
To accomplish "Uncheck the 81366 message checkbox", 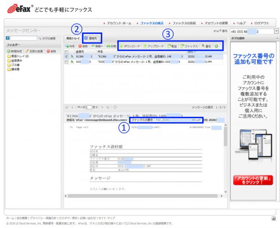I will point(66,56).
